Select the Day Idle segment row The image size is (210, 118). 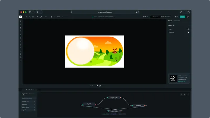29,110
